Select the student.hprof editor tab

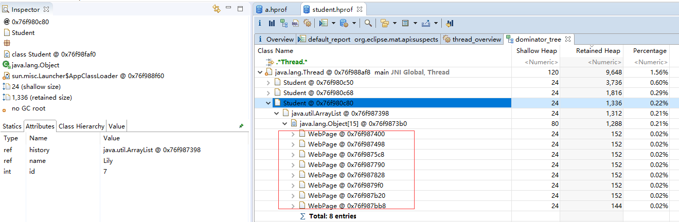point(333,9)
